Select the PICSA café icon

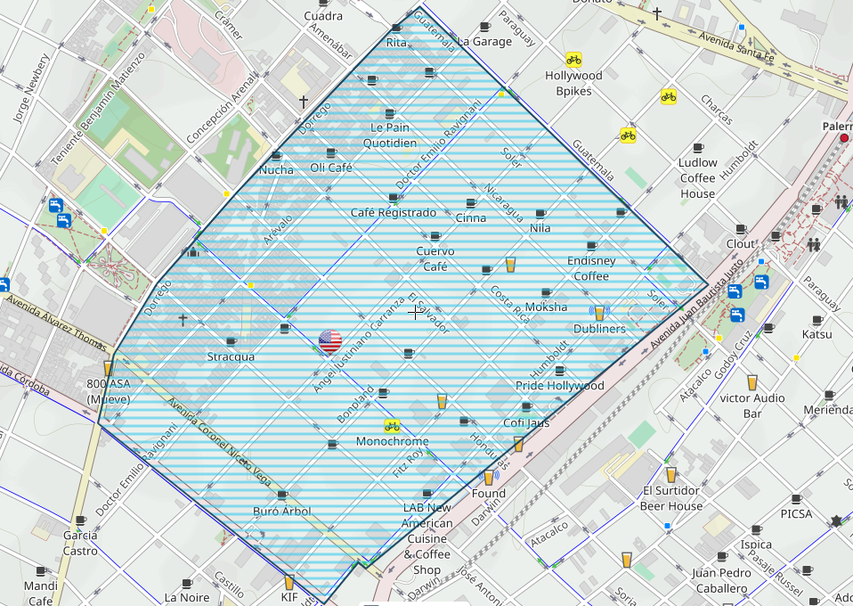(796, 499)
